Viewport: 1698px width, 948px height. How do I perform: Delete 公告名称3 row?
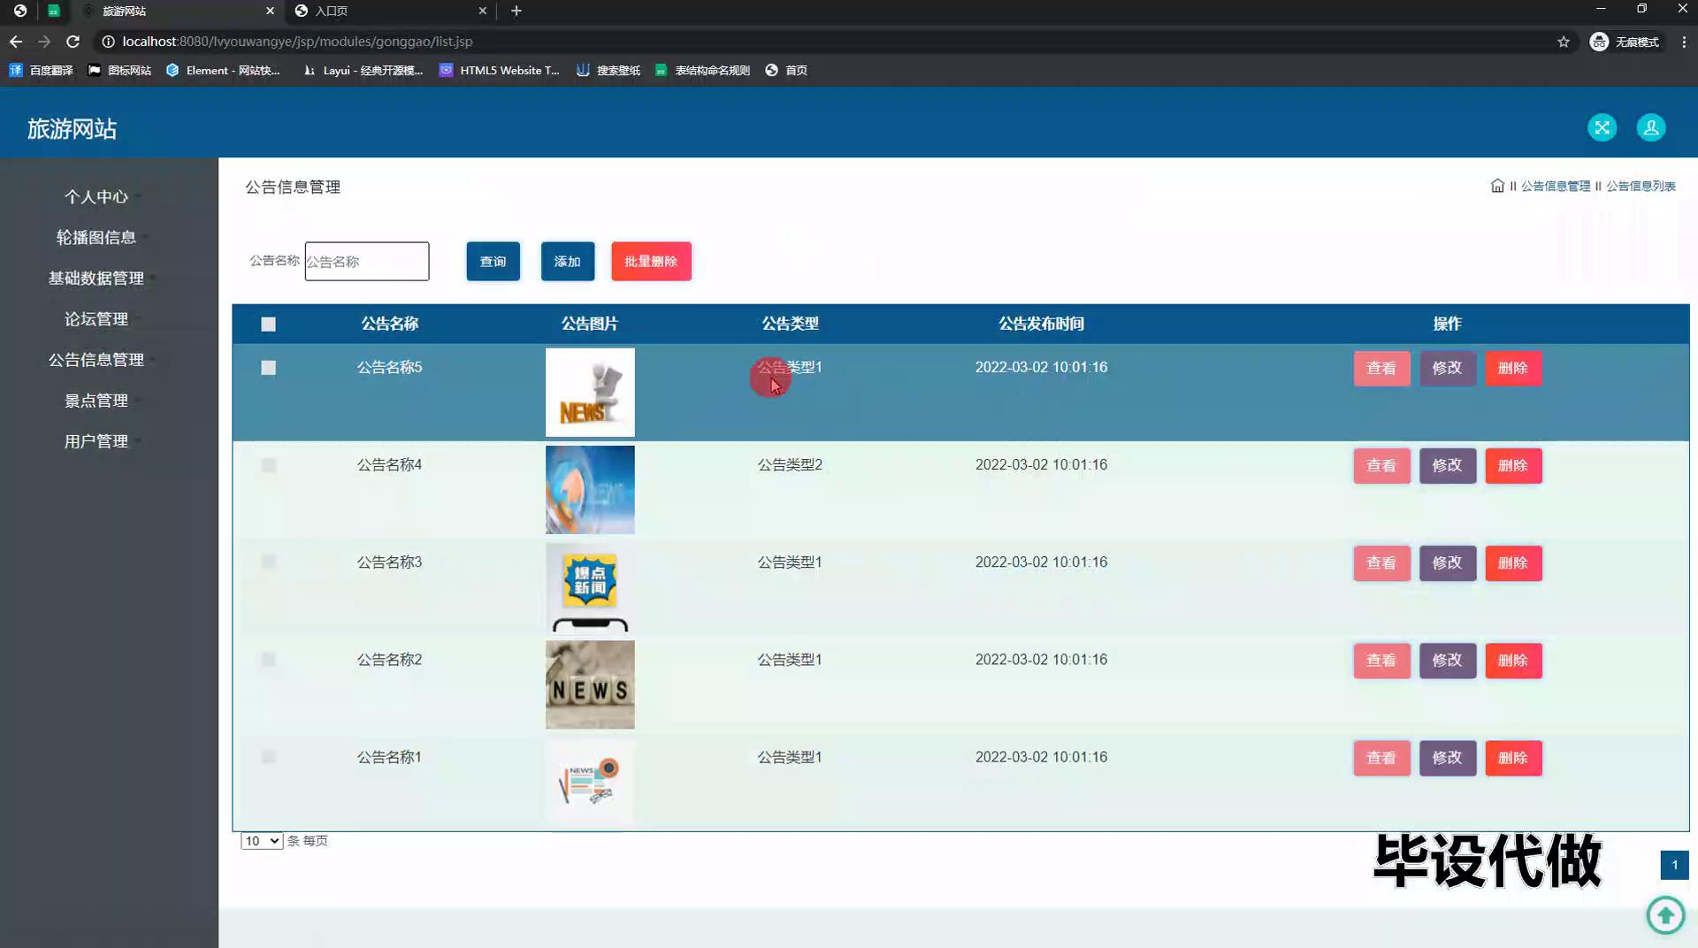point(1513,562)
